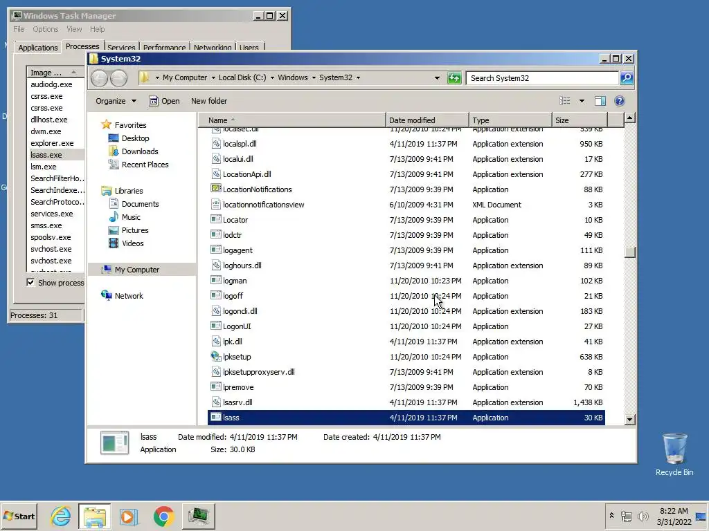
Task: Click the lpksetup installer icon
Action: 216,356
